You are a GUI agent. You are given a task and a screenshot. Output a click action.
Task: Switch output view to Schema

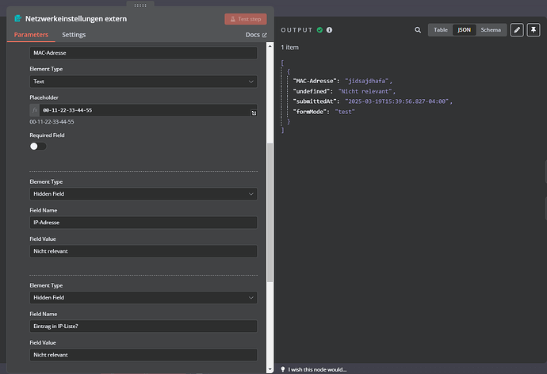(x=491, y=30)
